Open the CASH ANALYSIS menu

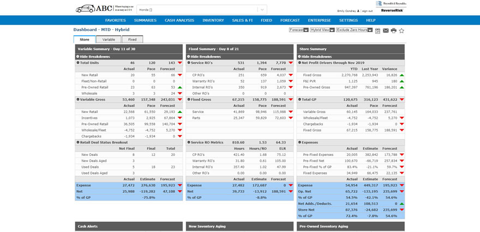(x=179, y=21)
